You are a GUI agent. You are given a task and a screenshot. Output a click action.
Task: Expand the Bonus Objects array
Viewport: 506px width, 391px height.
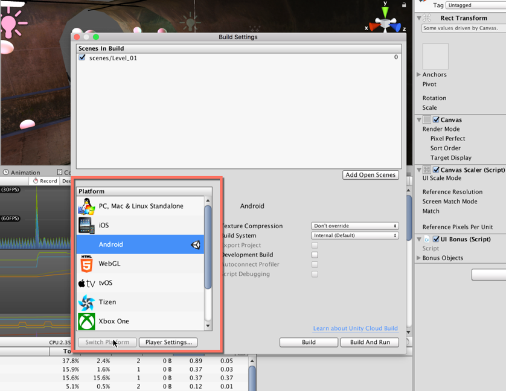coord(418,258)
